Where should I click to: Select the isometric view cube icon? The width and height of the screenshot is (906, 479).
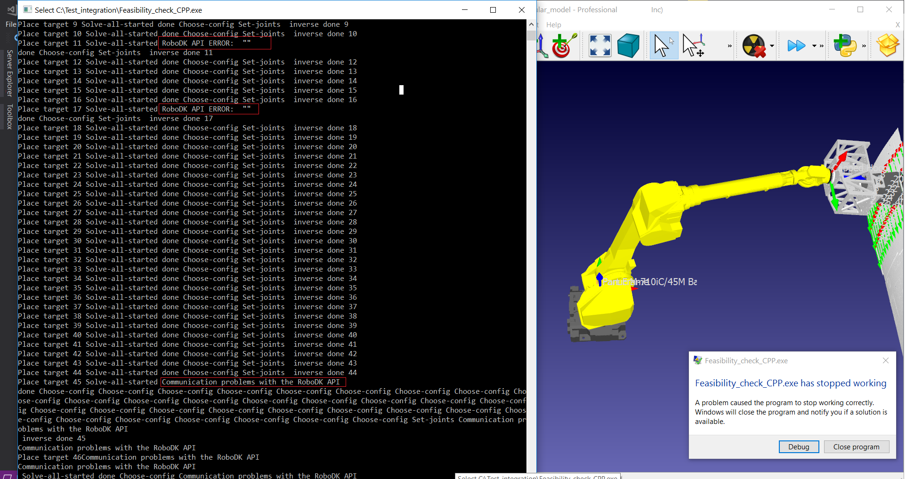point(628,46)
